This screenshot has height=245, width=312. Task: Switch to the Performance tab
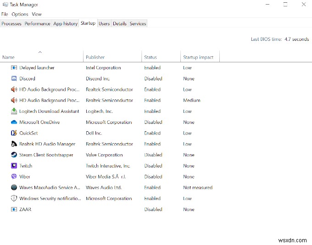click(38, 23)
